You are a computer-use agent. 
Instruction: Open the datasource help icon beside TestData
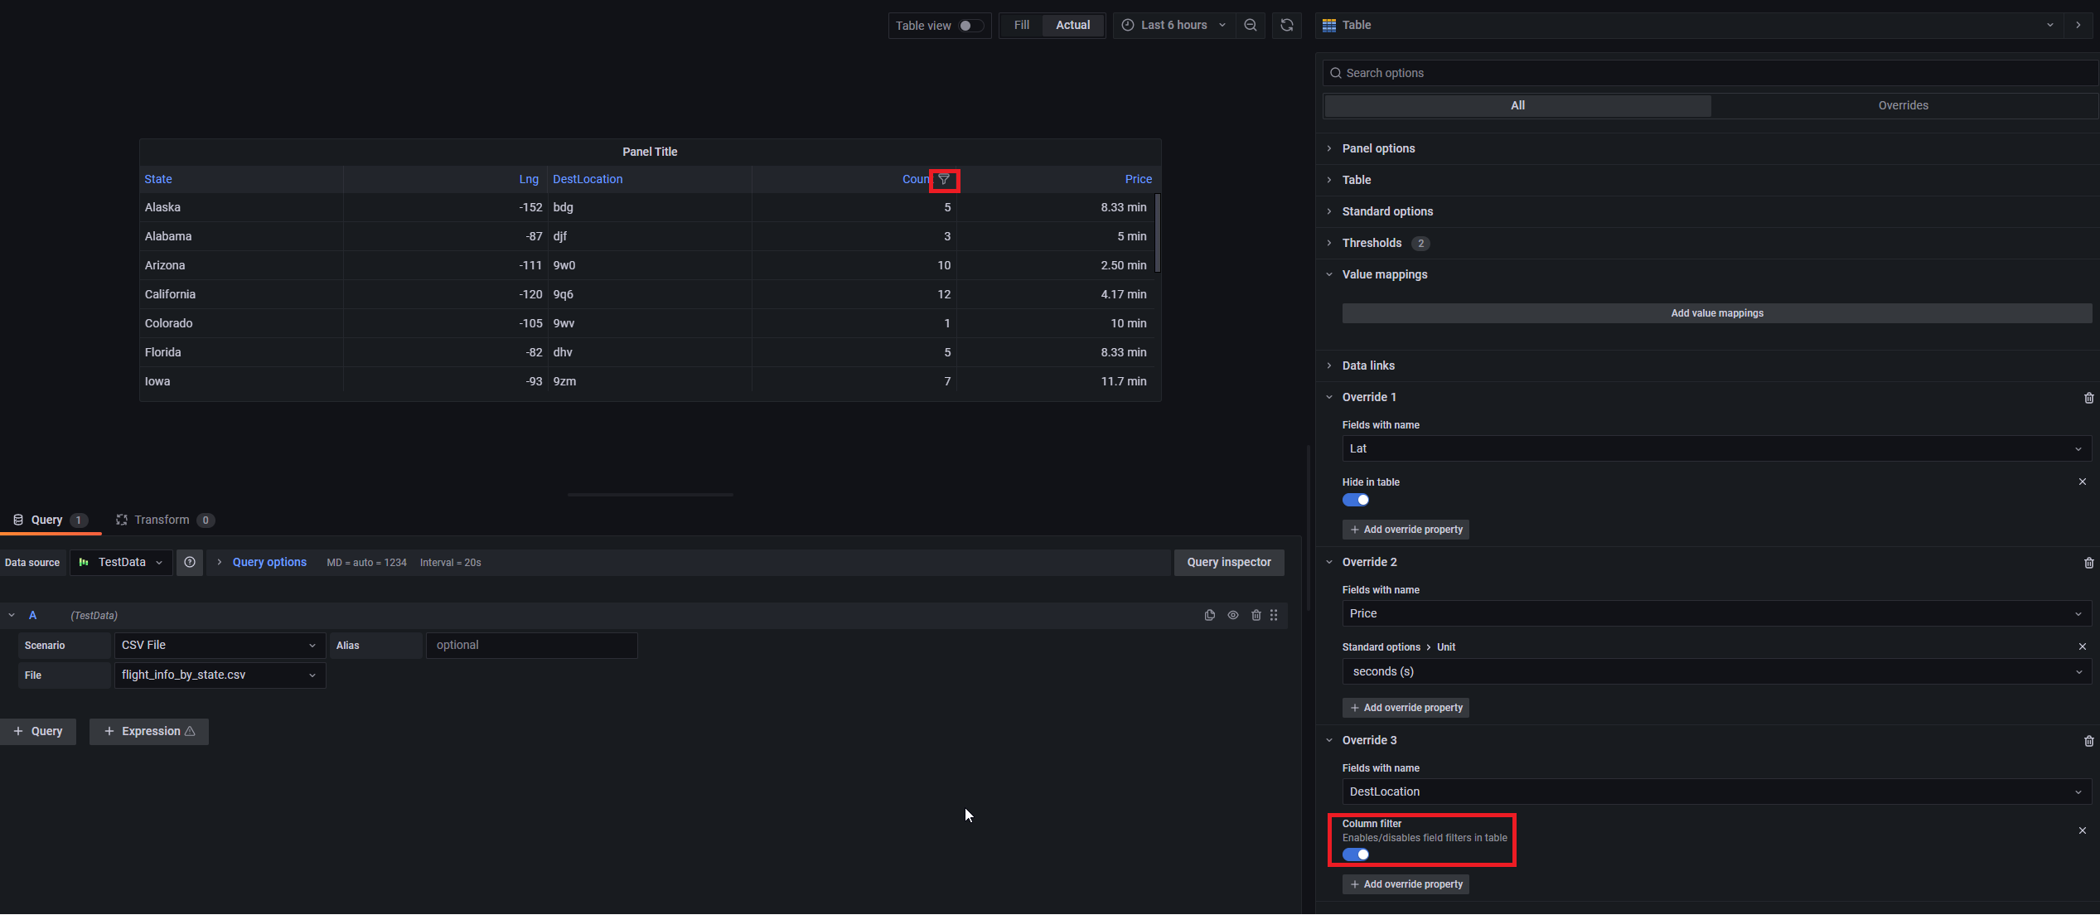[190, 562]
